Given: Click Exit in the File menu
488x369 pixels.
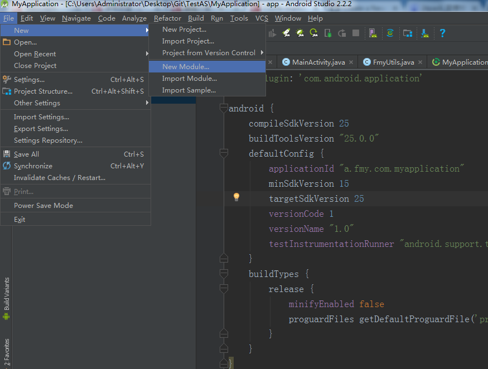Looking at the screenshot, I should click(x=76, y=220).
